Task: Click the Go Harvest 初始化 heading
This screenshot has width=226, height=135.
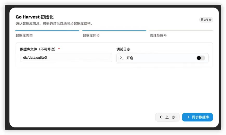Action: pos(35,17)
